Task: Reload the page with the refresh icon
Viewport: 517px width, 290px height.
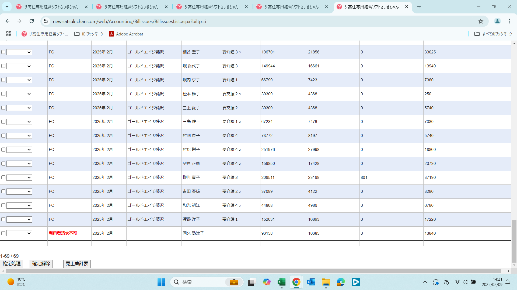Action: click(x=32, y=21)
